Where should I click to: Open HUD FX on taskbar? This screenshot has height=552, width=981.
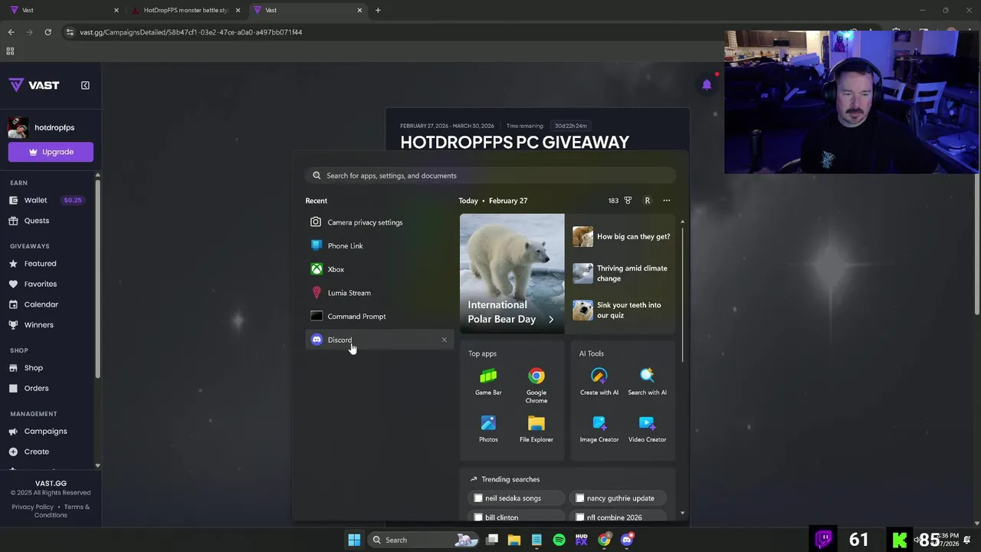pyautogui.click(x=582, y=540)
